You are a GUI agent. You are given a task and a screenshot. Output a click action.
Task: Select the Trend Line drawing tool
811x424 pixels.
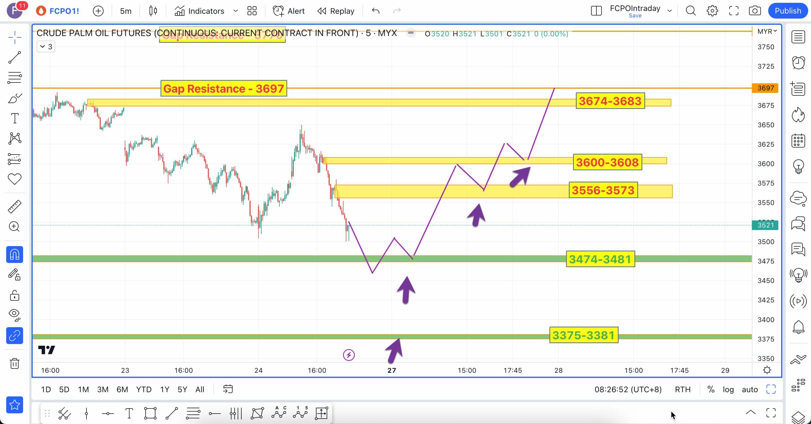click(x=15, y=57)
